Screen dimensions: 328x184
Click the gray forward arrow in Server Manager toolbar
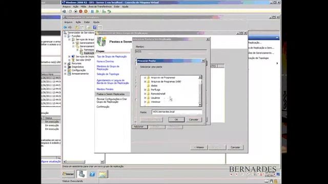click(70, 27)
